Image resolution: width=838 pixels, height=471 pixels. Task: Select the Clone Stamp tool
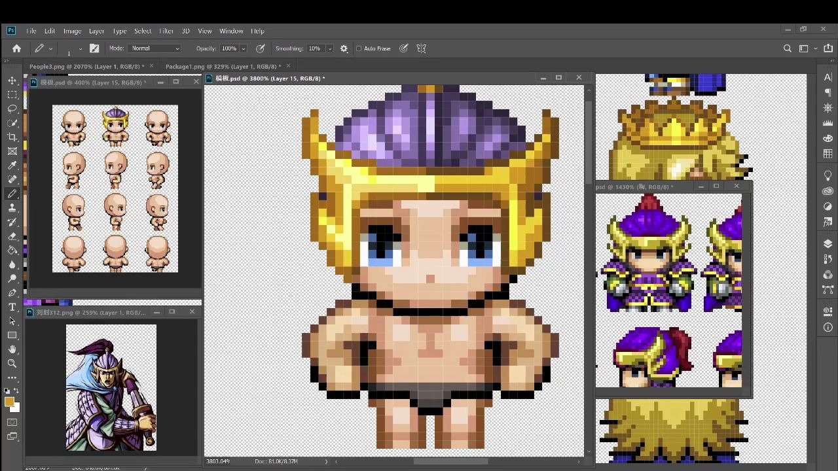click(12, 208)
